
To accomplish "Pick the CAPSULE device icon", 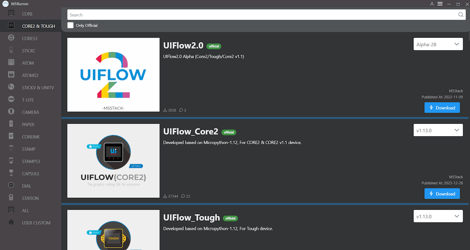I will 11,173.
